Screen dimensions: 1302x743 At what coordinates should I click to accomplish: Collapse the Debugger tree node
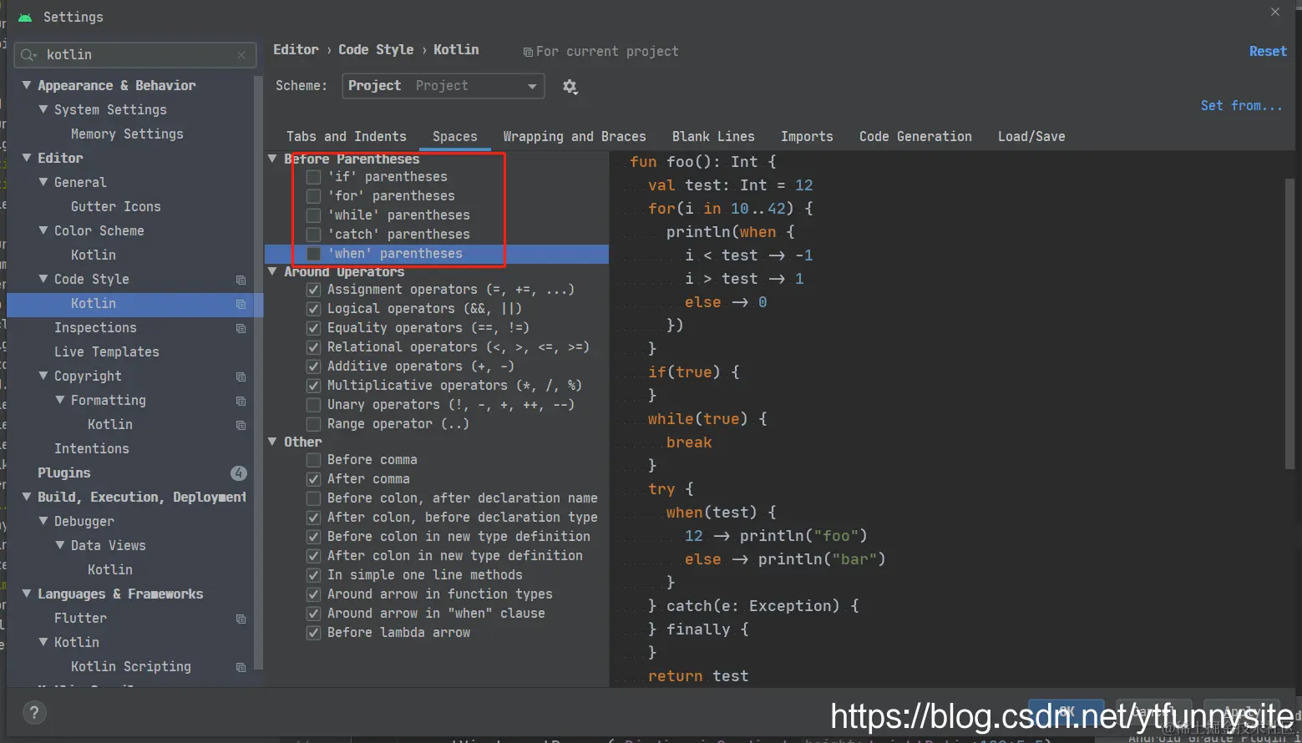click(43, 521)
